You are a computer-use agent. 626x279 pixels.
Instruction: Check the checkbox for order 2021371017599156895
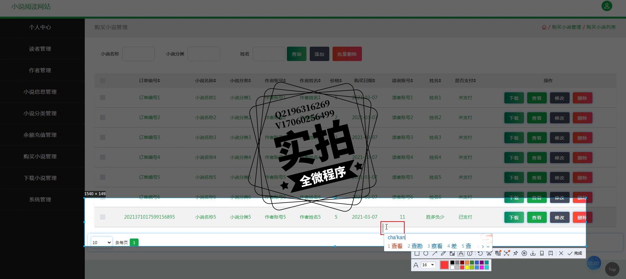(103, 217)
